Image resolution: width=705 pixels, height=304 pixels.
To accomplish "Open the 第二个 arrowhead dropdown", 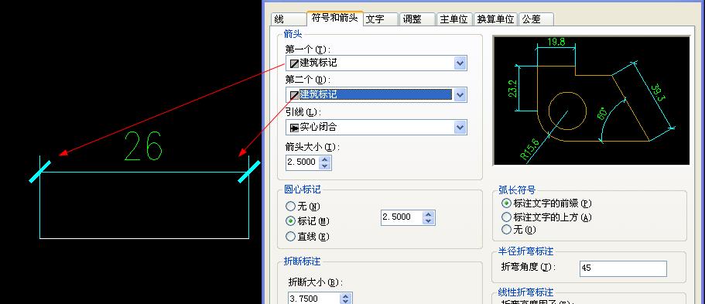I will tap(460, 95).
